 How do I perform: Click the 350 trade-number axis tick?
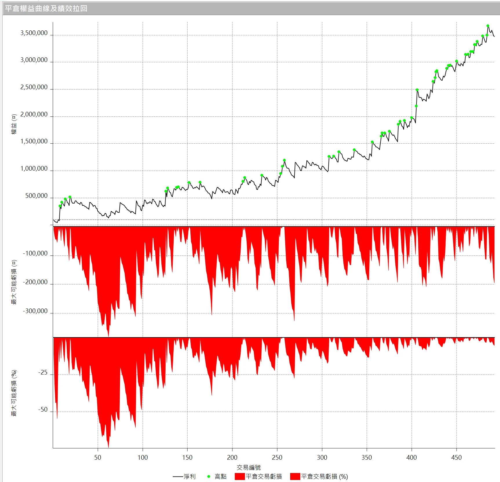(367, 457)
